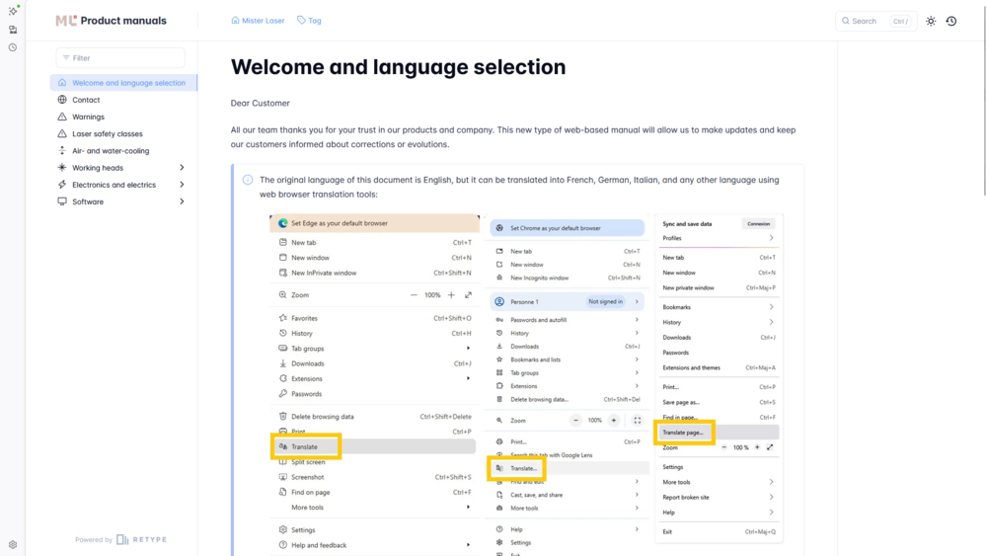The image size is (987, 556).
Task: Select Welcome and language selection in sidebar
Action: [x=123, y=83]
